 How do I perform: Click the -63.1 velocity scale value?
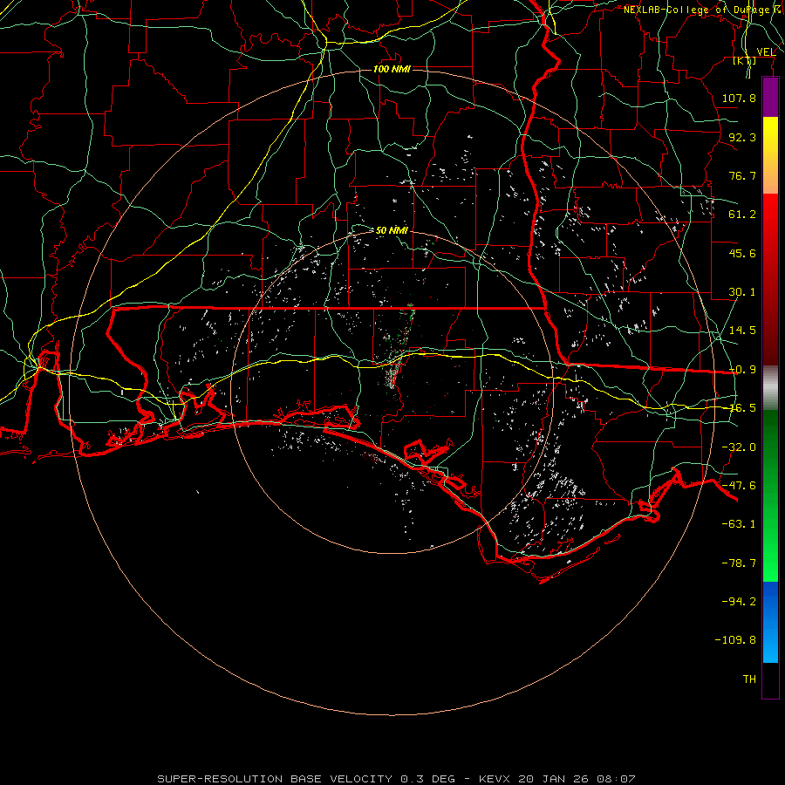click(739, 524)
